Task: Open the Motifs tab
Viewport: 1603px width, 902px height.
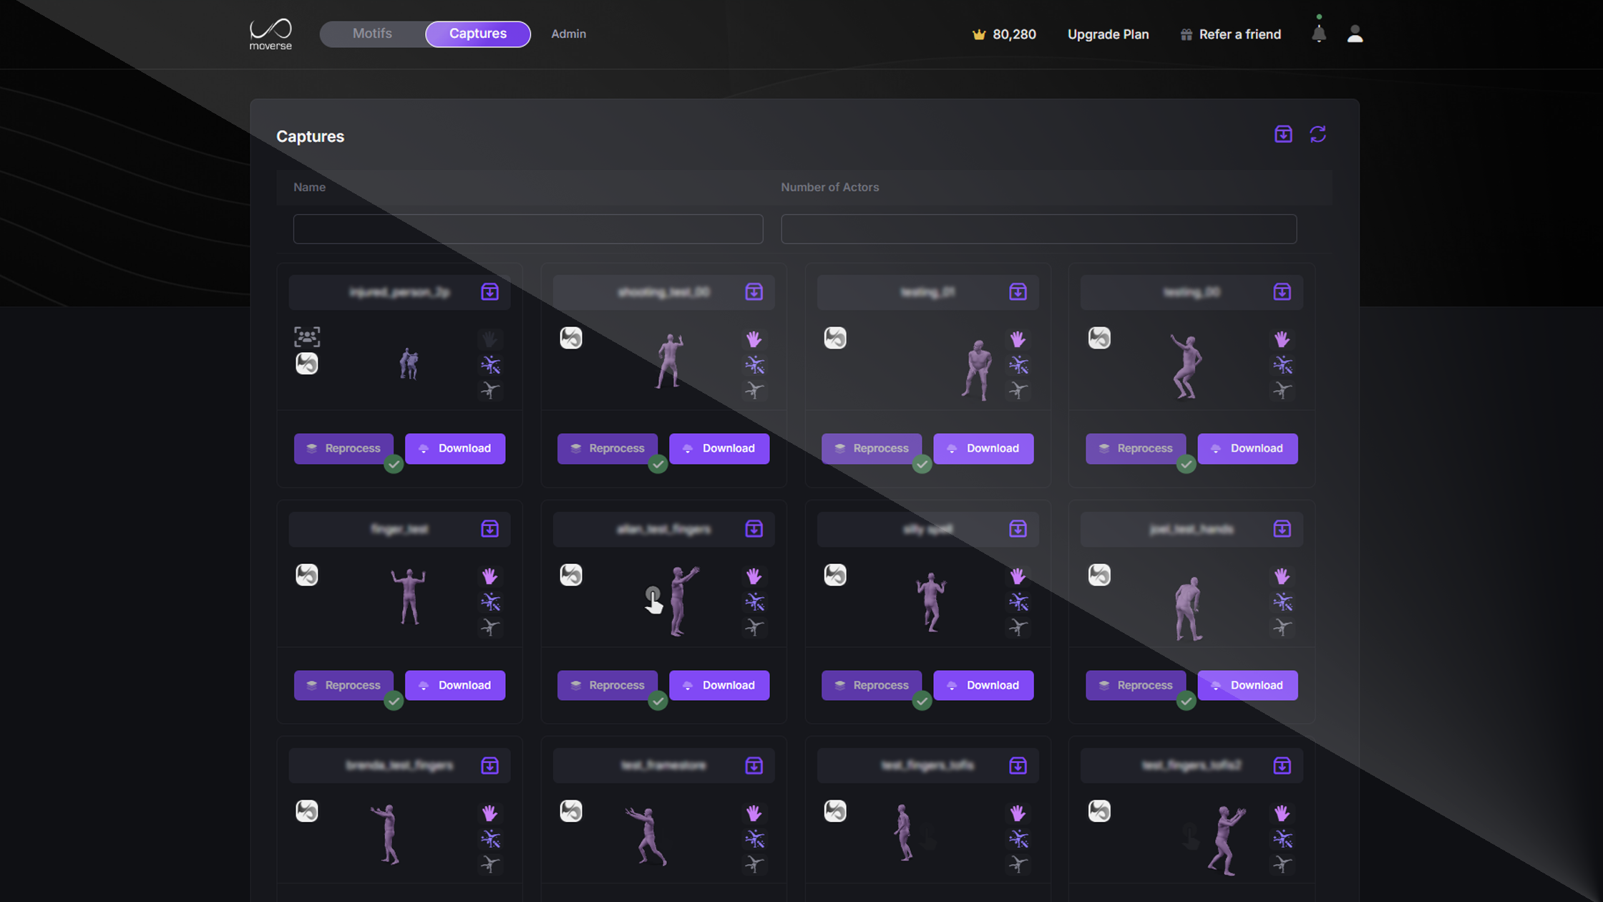Action: (x=372, y=34)
